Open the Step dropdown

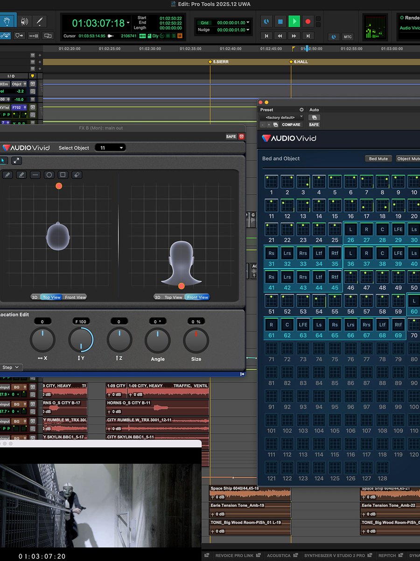pyautogui.click(x=10, y=367)
